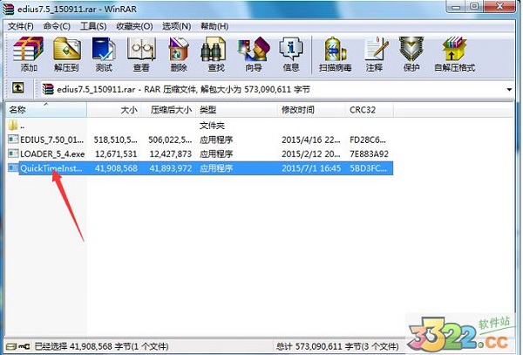Select the QuickTimeInst... file name
Viewport: 523px width, 355px height.
tap(51, 168)
